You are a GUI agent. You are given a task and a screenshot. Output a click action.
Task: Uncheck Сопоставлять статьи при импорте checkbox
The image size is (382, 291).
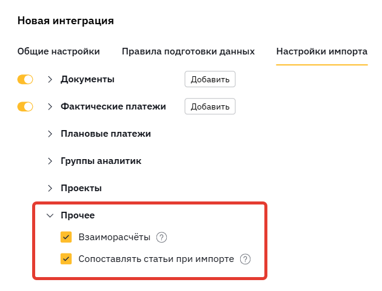coord(66,259)
